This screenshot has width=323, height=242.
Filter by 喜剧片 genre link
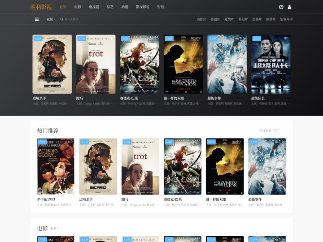[x=215, y=19]
